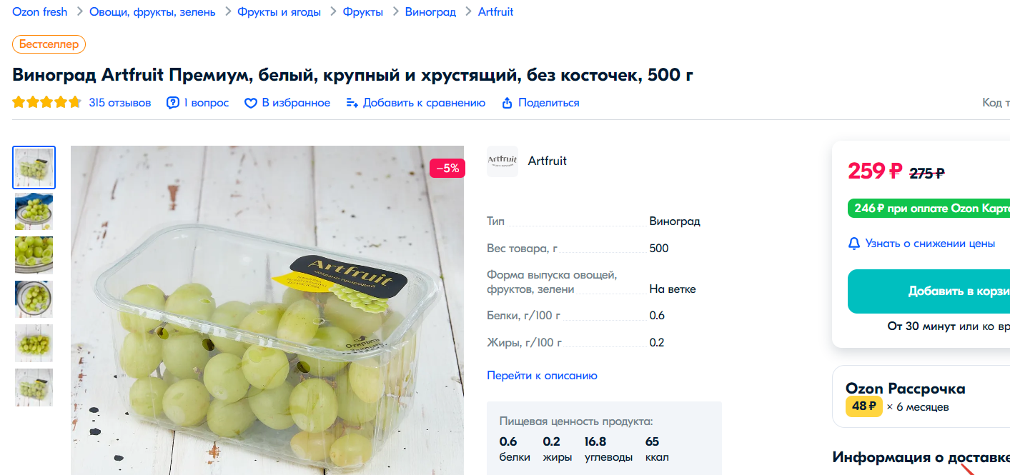Follow the "Перейти к описанию" link

542,376
